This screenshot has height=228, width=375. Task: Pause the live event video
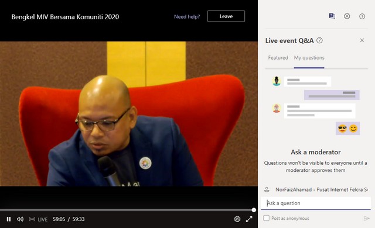(x=9, y=219)
